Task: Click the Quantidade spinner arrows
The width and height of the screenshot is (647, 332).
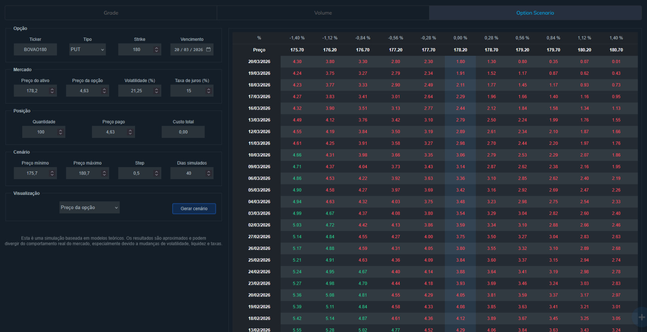Action: coord(61,132)
